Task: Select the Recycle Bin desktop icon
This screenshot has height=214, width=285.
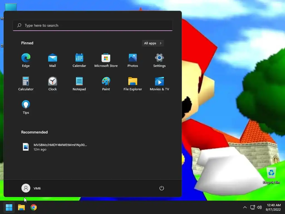Action: pos(271,176)
